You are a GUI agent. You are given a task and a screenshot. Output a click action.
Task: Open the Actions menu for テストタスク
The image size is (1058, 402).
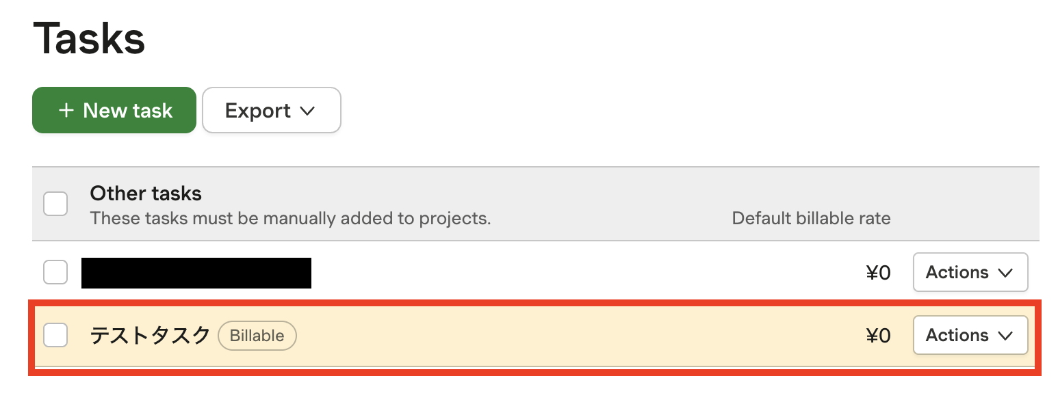pyautogui.click(x=970, y=336)
